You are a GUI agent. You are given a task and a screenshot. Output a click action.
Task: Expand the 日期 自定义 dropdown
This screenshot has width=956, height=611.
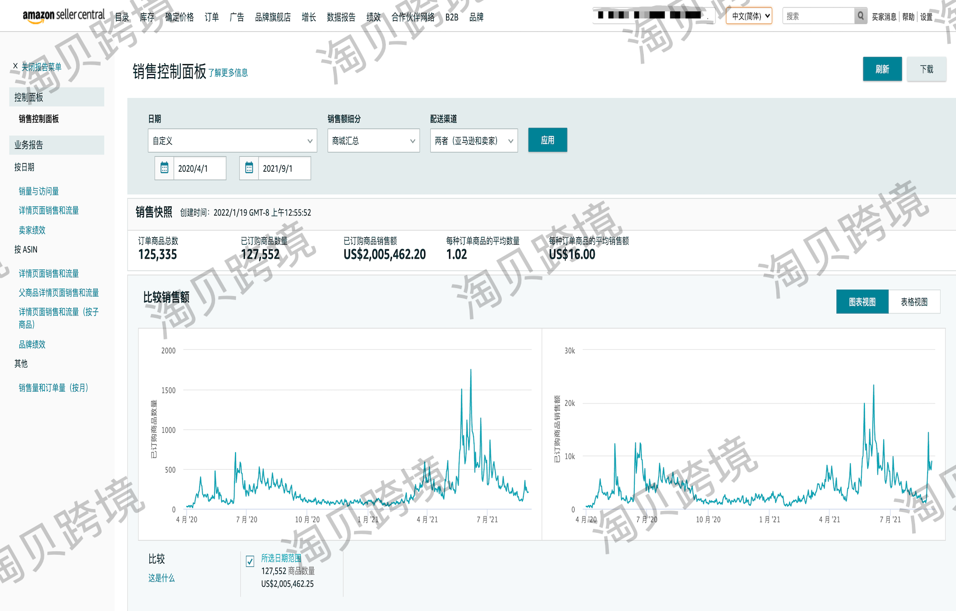pos(232,141)
